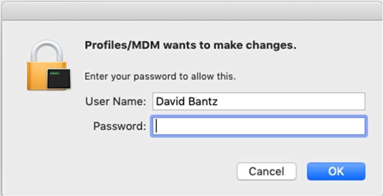
Task: Click the OK button
Action: (x=336, y=171)
